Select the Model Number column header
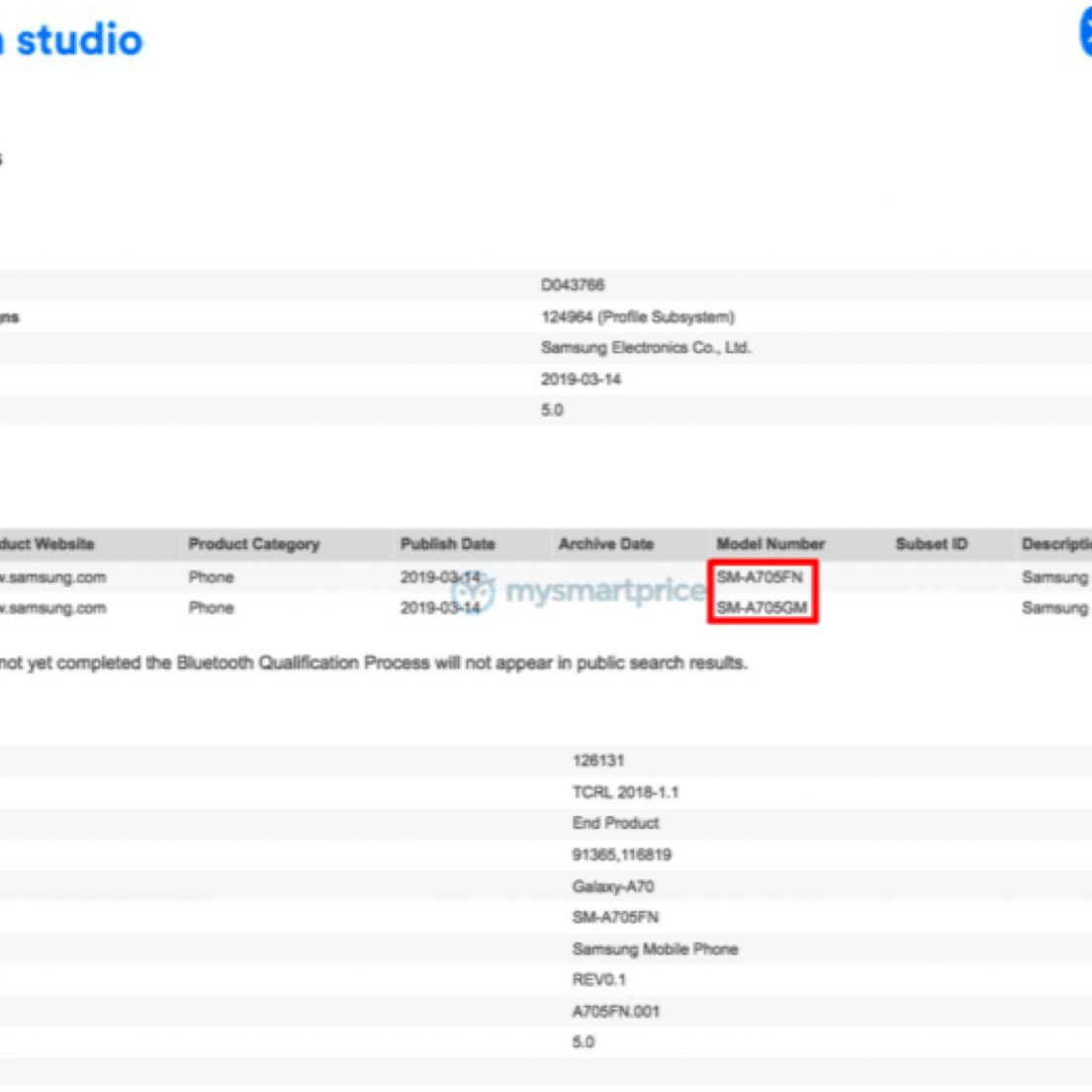Image resolution: width=1092 pixels, height=1092 pixels. [771, 544]
